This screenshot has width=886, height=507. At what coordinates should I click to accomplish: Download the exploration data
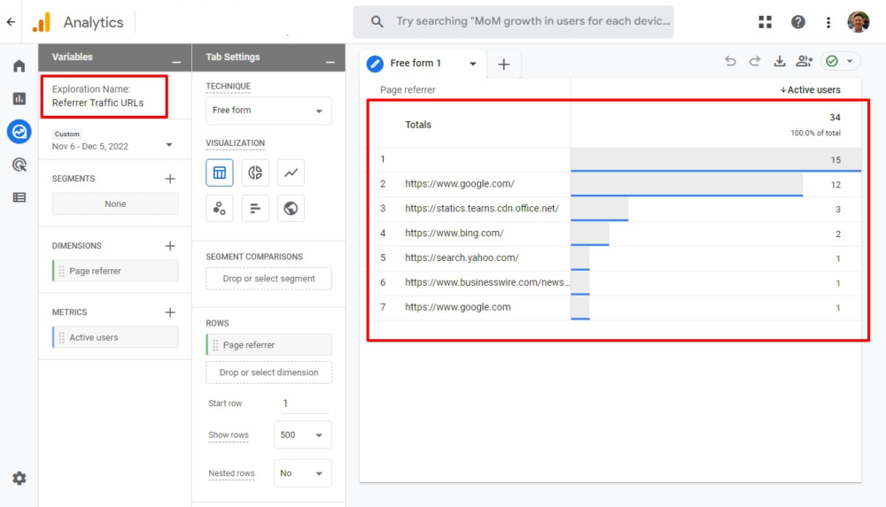779,61
